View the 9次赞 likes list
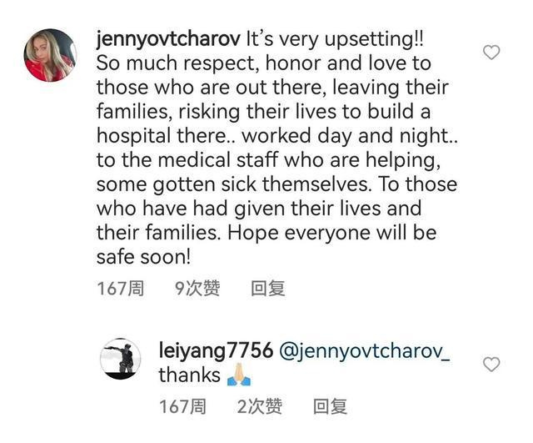Screen dimensions: 533x443 tap(197, 289)
